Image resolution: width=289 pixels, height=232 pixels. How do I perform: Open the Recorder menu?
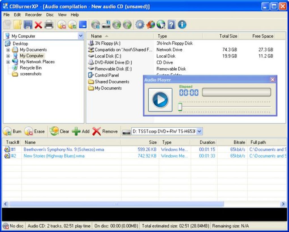(33, 15)
